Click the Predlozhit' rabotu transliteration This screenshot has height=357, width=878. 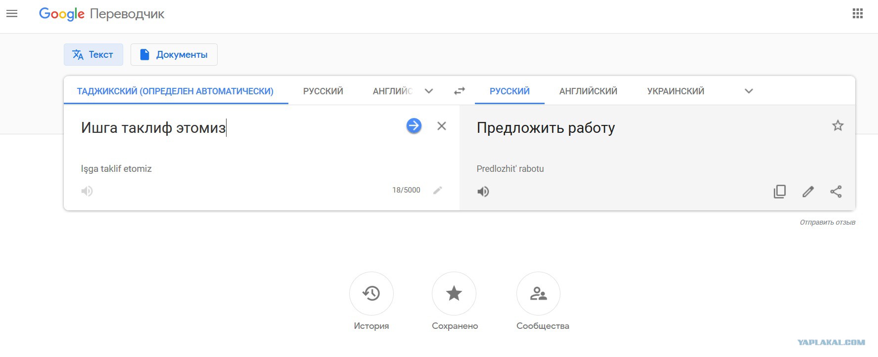pyautogui.click(x=510, y=169)
